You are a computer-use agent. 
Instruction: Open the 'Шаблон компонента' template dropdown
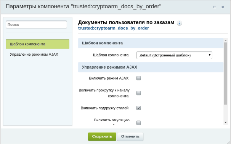174,55
